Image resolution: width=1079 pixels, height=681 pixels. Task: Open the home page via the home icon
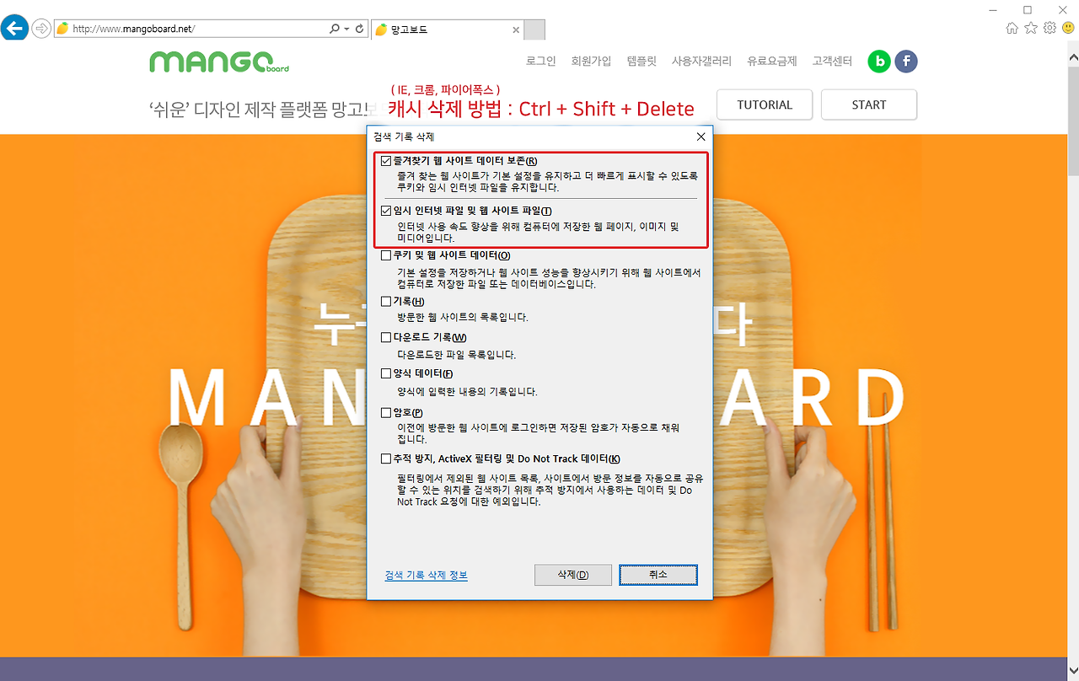pyautogui.click(x=1012, y=28)
